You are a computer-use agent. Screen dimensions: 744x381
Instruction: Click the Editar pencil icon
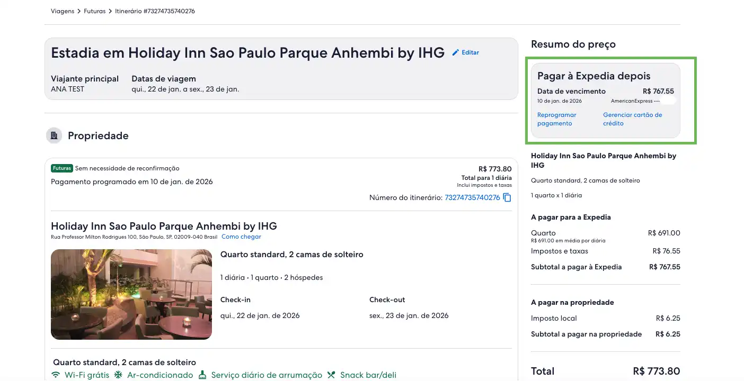[455, 52]
